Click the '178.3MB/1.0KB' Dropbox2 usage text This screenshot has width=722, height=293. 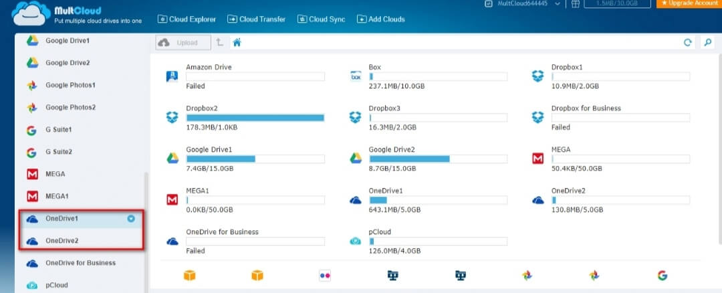212,127
